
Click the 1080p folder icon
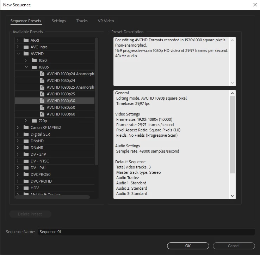point(34,67)
